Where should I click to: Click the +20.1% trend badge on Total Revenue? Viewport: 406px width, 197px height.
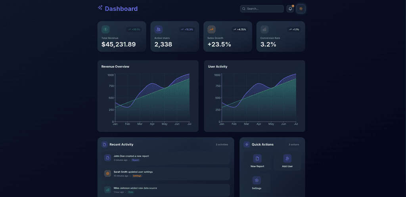point(134,29)
